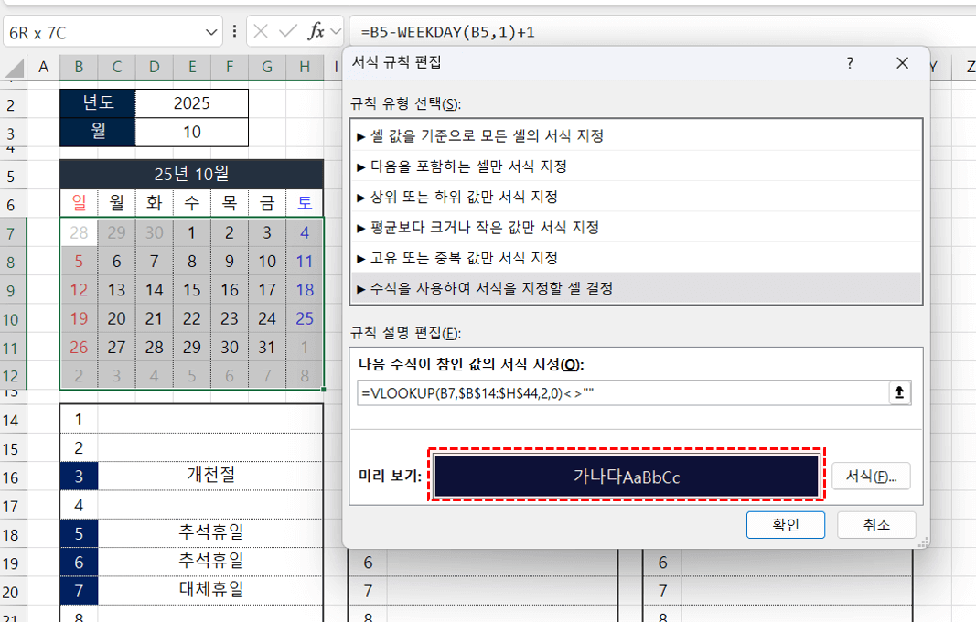Click the fx insert function icon

(316, 32)
